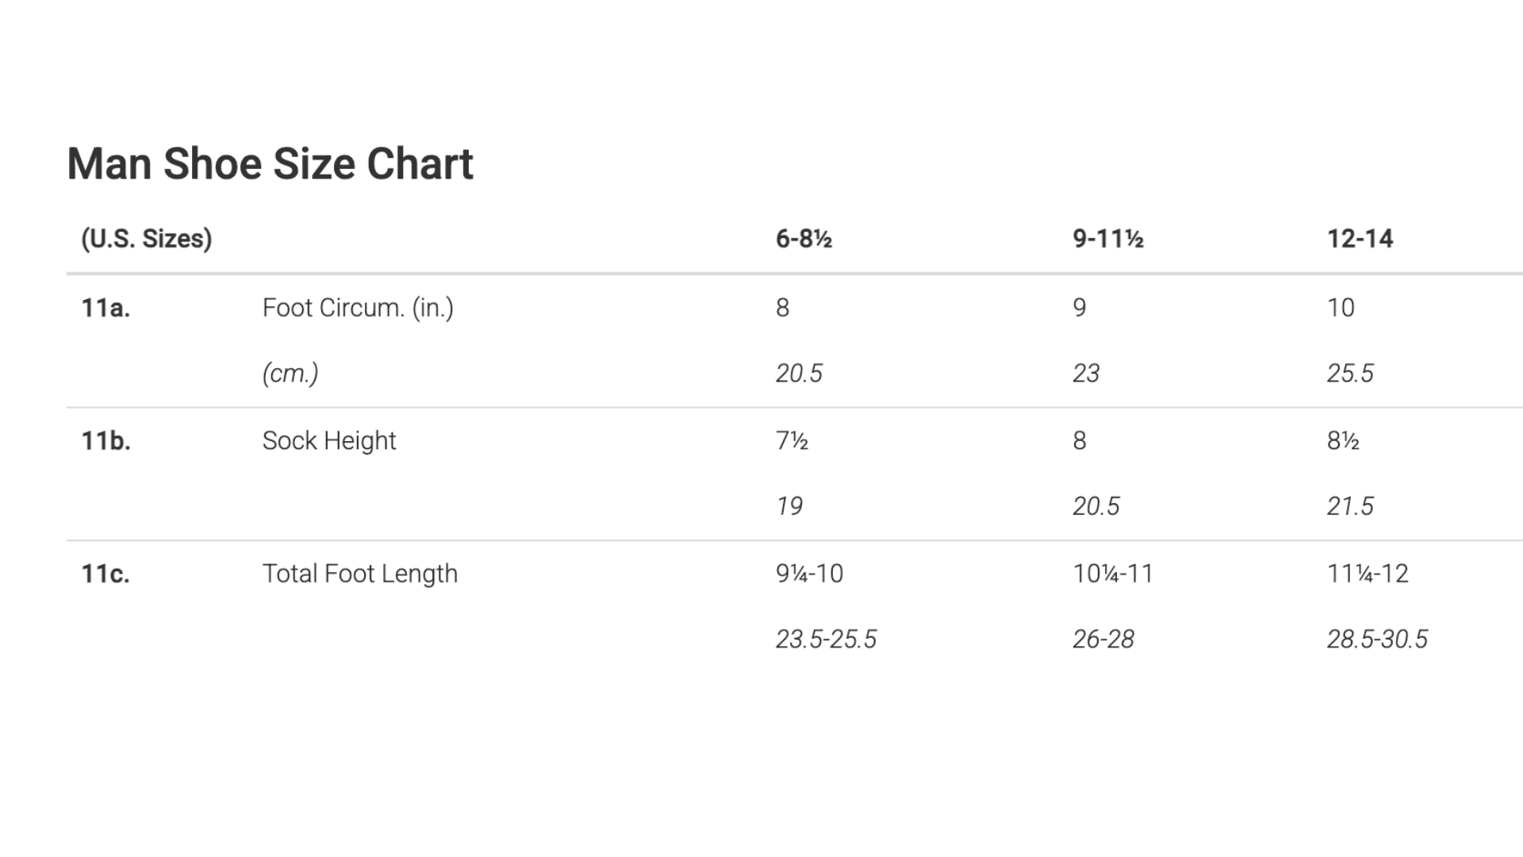Click the 23.5-25.5 cm length value
This screenshot has height=857, width=1523.
(x=826, y=640)
